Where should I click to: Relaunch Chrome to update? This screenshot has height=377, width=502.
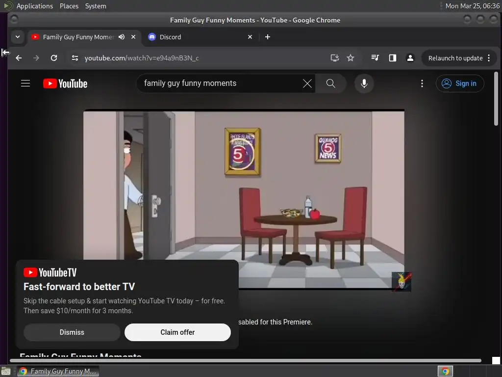(x=455, y=58)
